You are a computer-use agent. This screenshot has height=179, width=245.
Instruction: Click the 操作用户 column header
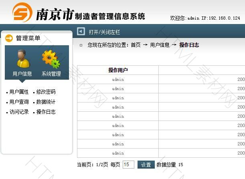coord(118,70)
